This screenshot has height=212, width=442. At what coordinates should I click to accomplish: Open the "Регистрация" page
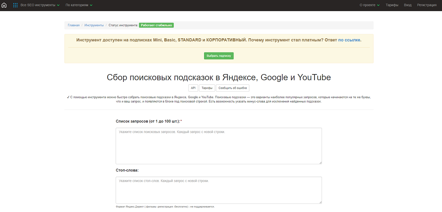click(427, 5)
